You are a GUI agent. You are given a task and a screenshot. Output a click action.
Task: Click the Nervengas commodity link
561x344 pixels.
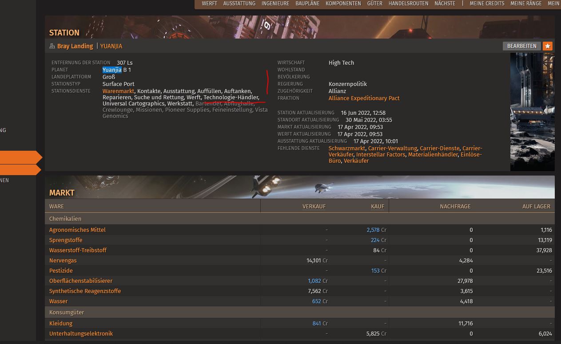63,261
